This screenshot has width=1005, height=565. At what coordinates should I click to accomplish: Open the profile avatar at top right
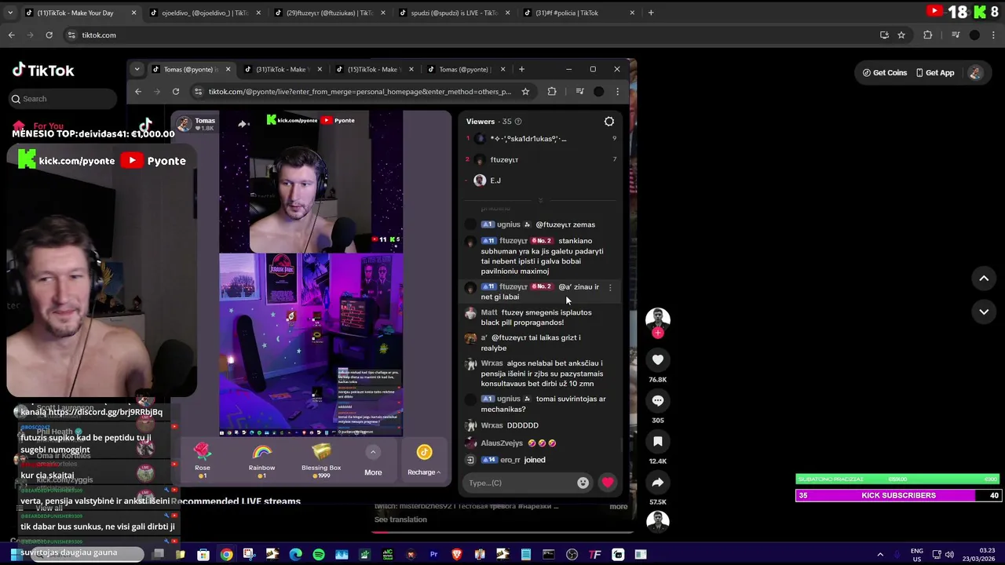(975, 73)
